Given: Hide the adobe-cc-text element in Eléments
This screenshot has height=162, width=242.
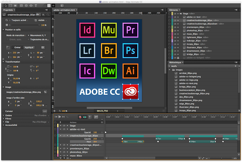Looking at the screenshot, I should pos(175,17).
